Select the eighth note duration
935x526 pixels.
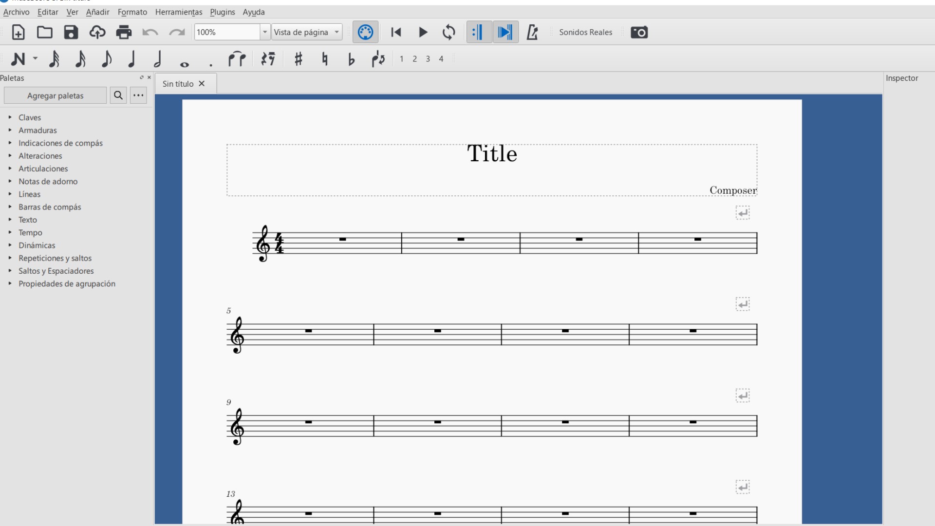tap(106, 59)
